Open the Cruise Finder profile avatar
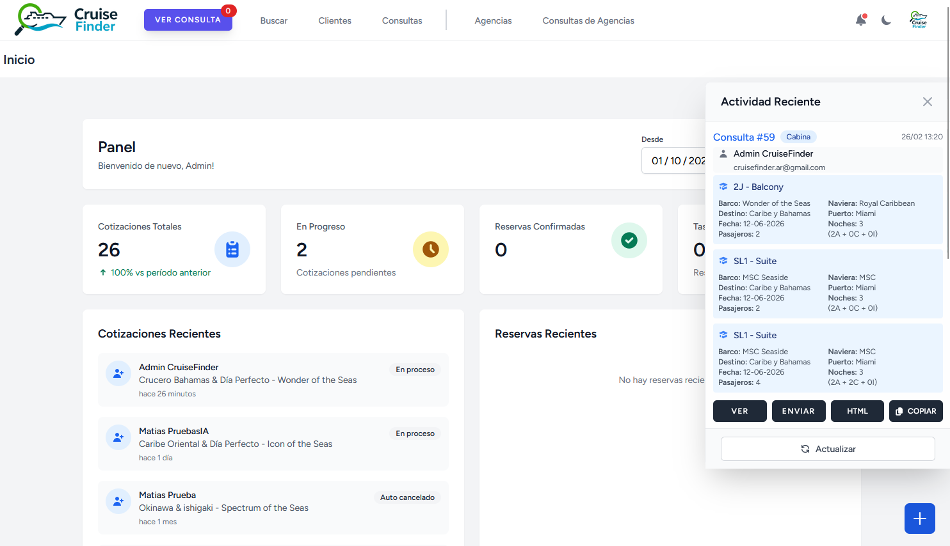Image resolution: width=950 pixels, height=546 pixels. coord(919,20)
